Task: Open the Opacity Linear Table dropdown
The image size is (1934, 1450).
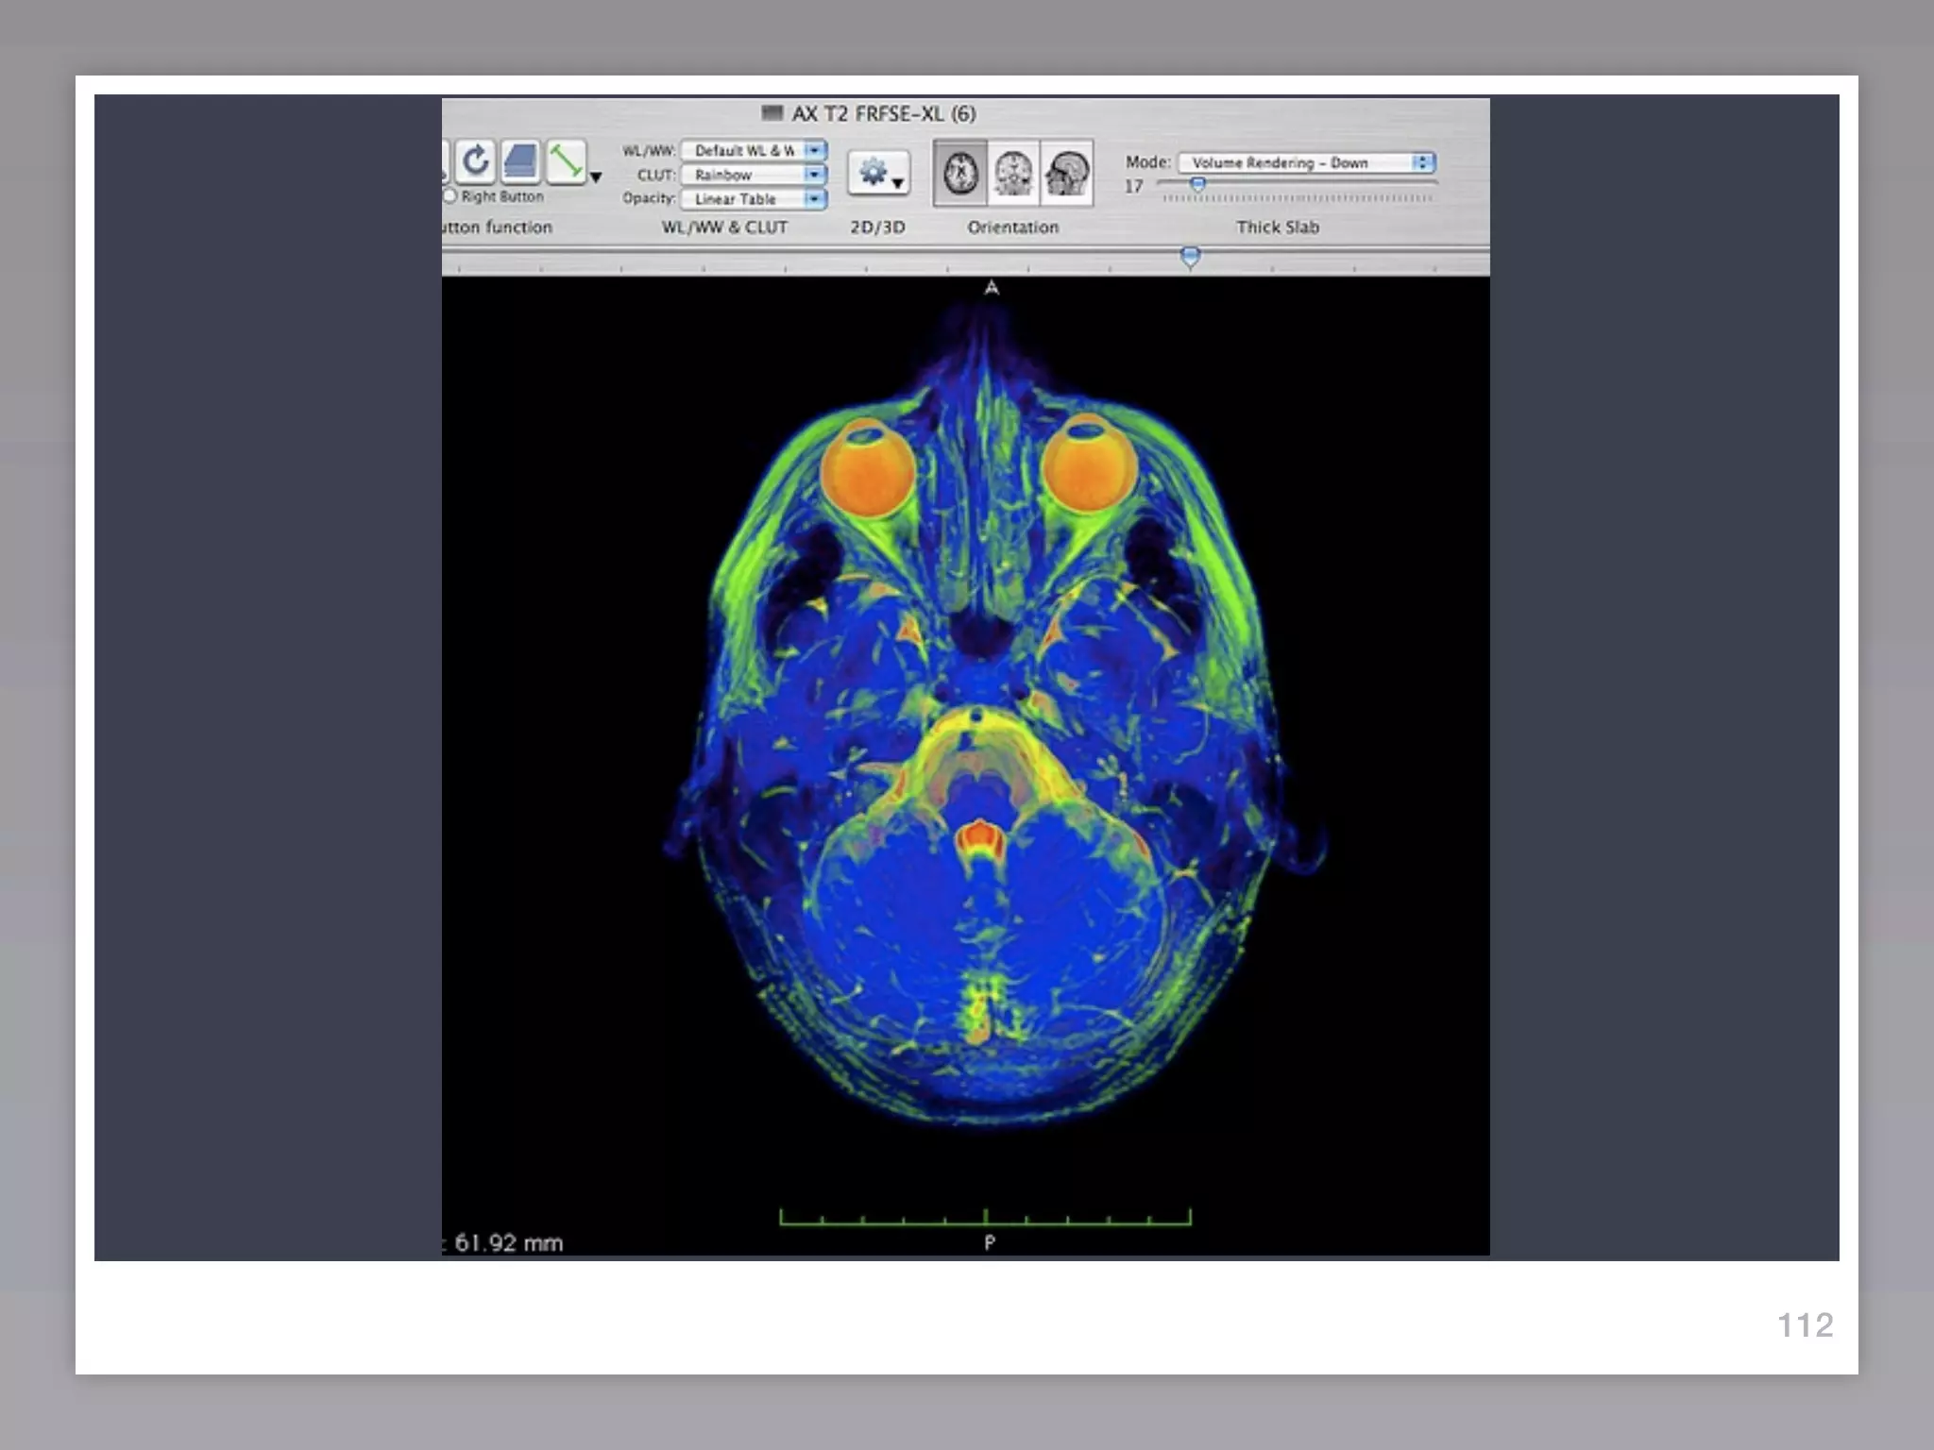Action: pos(754,199)
